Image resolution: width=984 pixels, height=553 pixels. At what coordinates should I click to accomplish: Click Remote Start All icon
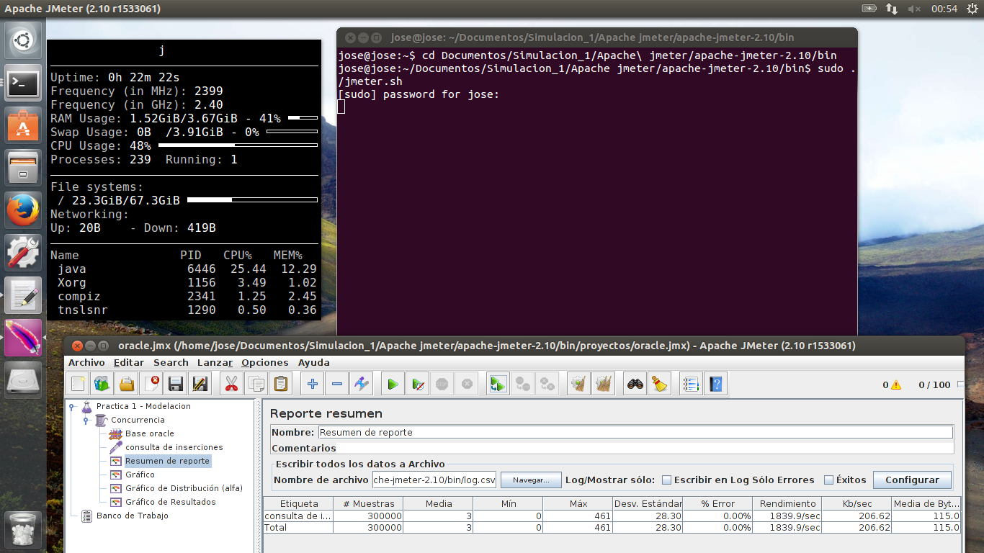click(497, 384)
